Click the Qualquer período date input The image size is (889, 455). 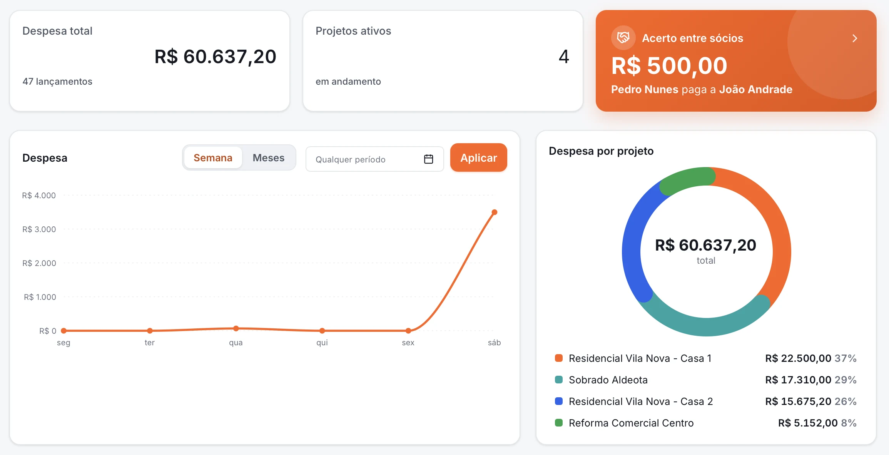(374, 159)
